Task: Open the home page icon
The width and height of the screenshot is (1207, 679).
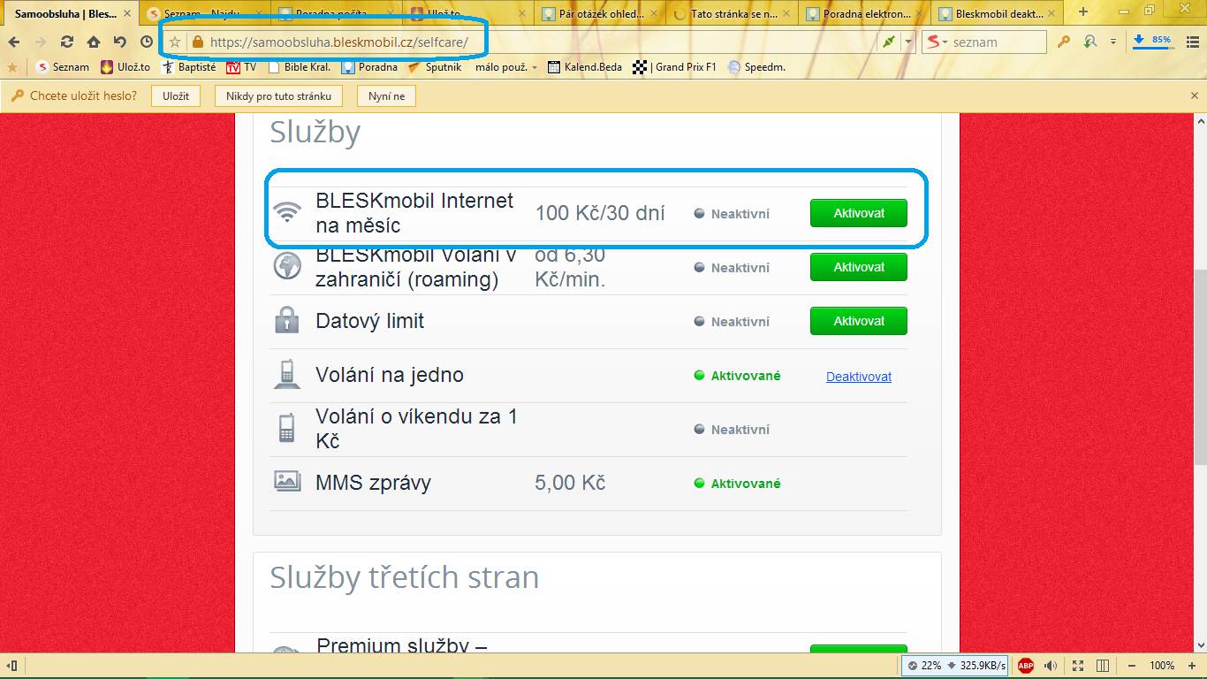Action: pos(94,42)
